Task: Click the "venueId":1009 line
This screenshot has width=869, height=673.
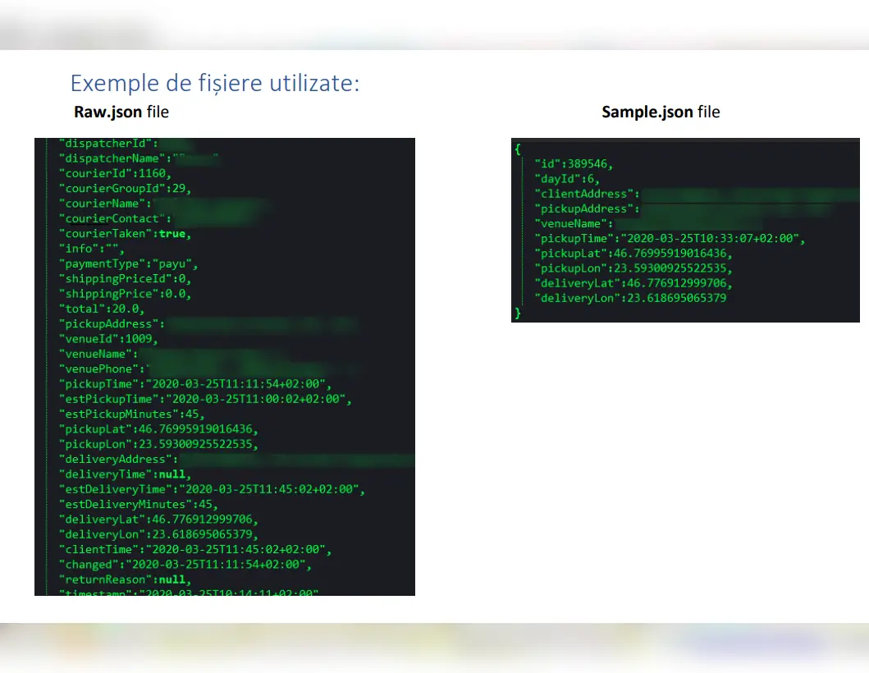Action: tap(108, 339)
